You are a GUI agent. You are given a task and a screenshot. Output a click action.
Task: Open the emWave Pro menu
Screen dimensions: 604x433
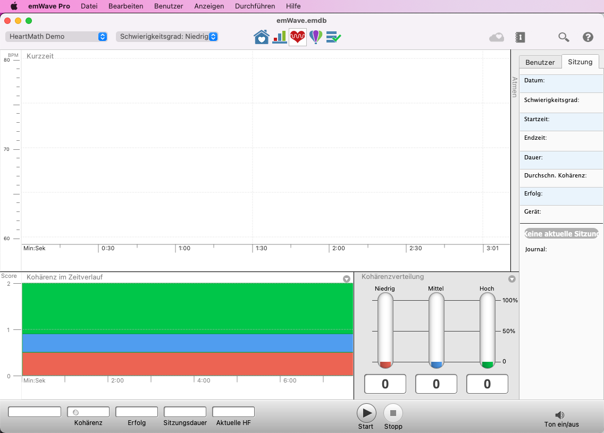click(x=49, y=6)
